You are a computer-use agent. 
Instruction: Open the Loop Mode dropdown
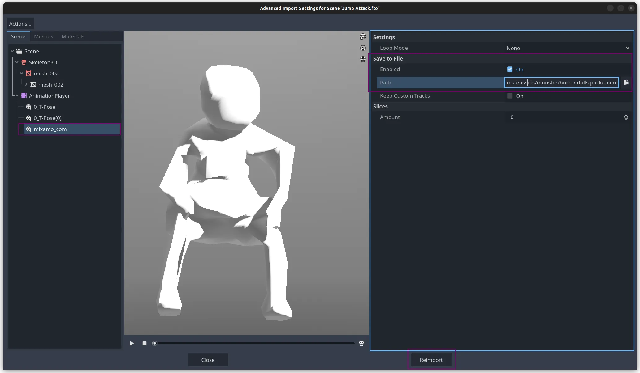tap(568, 48)
